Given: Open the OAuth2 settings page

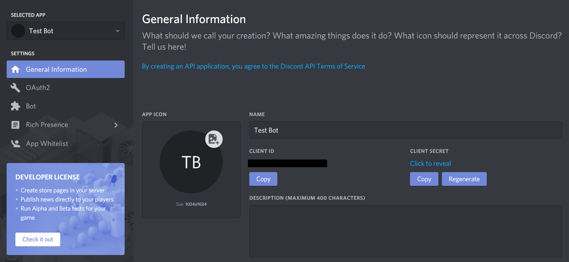Looking at the screenshot, I should tap(38, 87).
